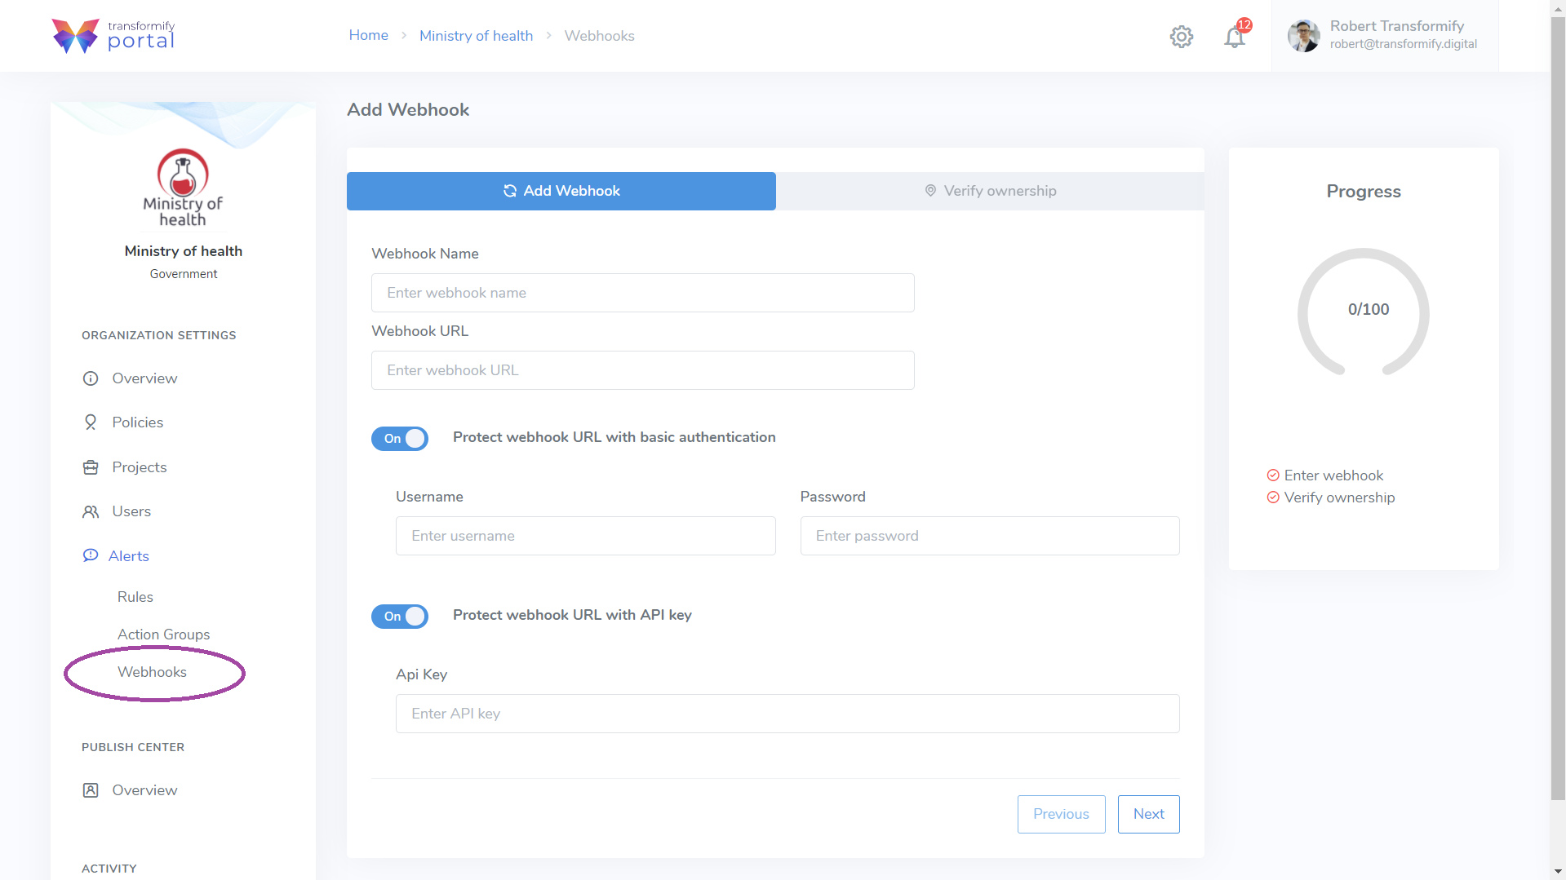Click the Policies ribbon icon
This screenshot has height=880, width=1566.
(91, 422)
